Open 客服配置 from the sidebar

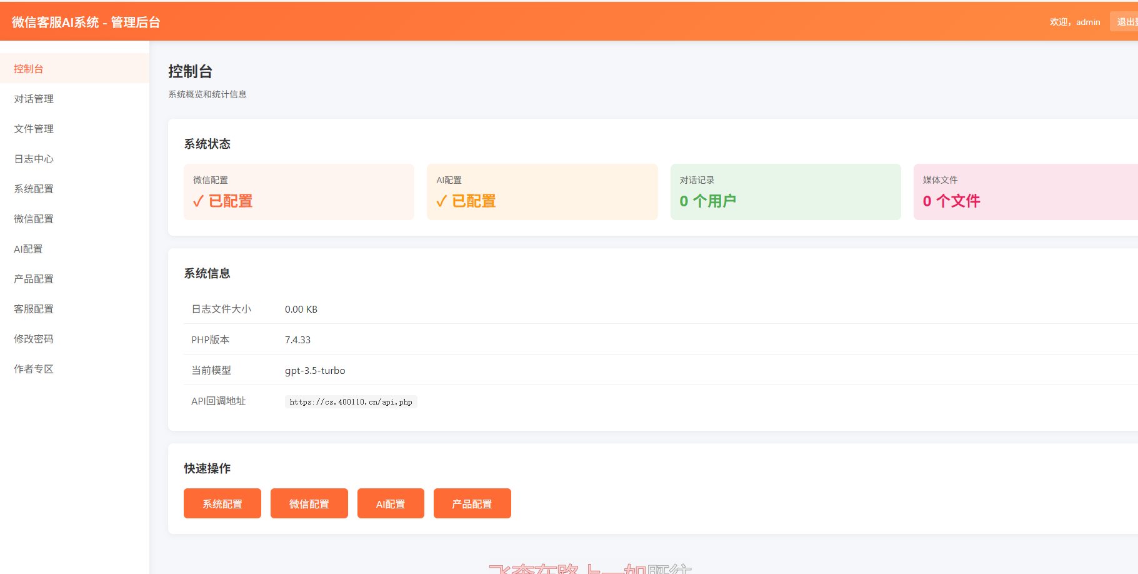[33, 309]
